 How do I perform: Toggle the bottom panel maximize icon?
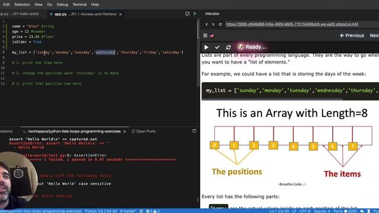click(x=194, y=131)
